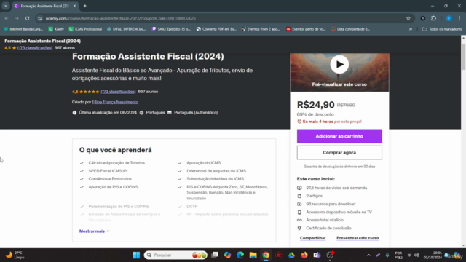
Task: Open File Explorer from taskbar
Action: [253, 255]
